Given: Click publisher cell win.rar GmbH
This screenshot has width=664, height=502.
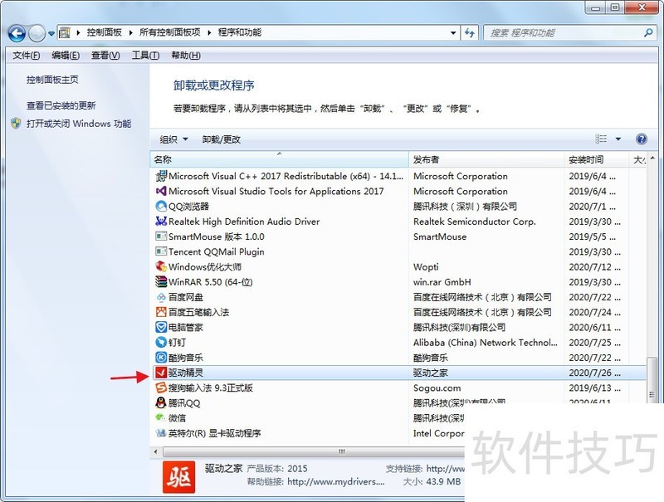Looking at the screenshot, I should [x=442, y=282].
